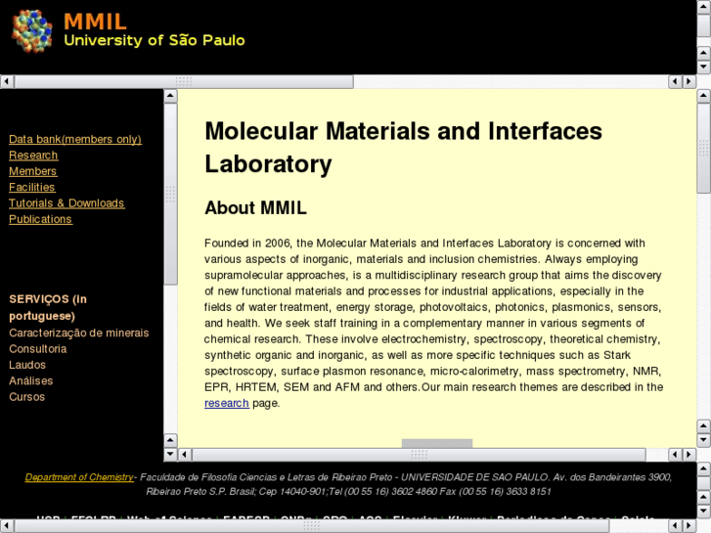Click the scroll-right arrow of header horizontal scrollbar
Image resolution: width=711 pixels, height=533 pixels.
point(689,81)
